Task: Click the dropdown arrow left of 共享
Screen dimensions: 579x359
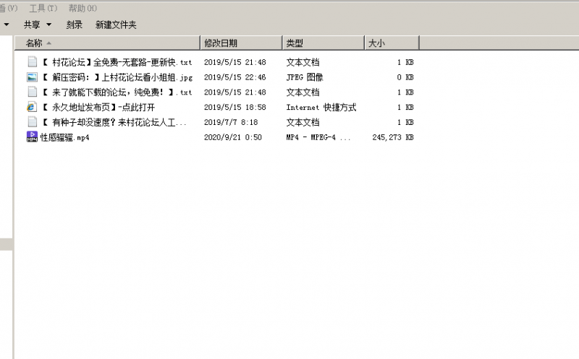Action: [x=7, y=25]
